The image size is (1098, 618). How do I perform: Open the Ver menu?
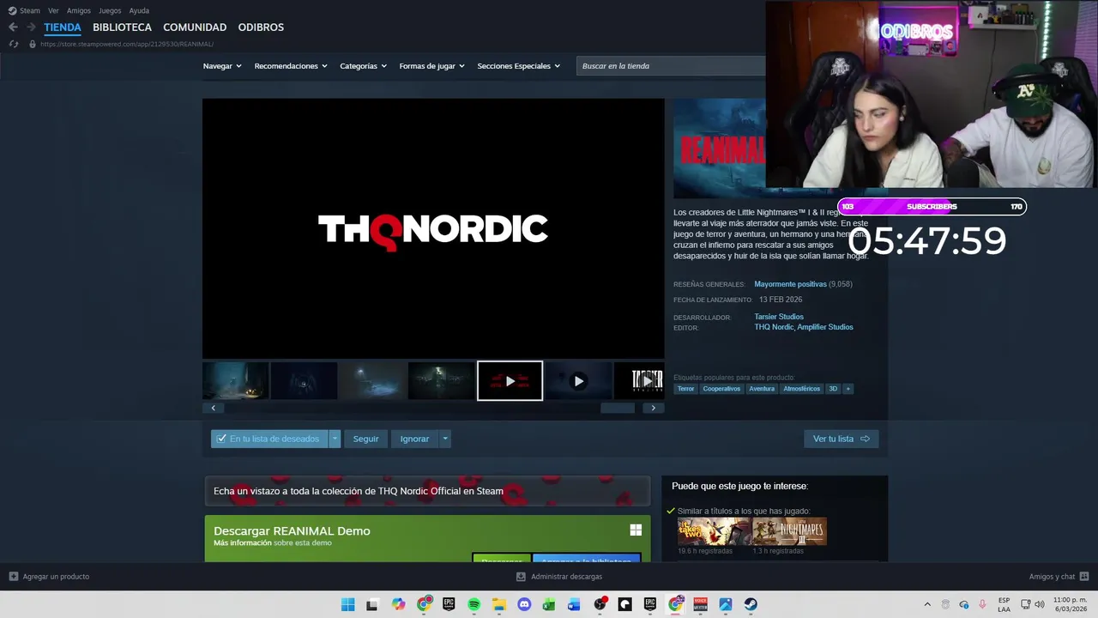pyautogui.click(x=53, y=10)
